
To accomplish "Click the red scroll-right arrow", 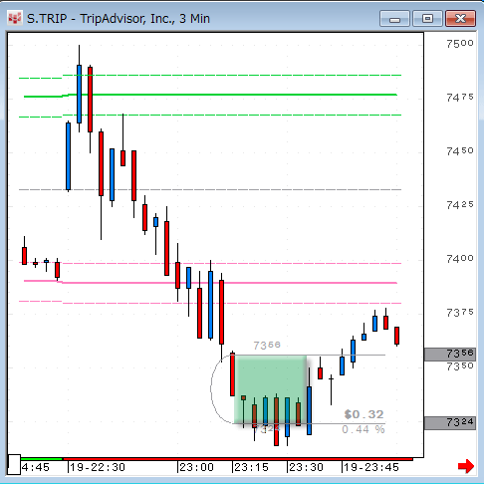I will pyautogui.click(x=466, y=466).
